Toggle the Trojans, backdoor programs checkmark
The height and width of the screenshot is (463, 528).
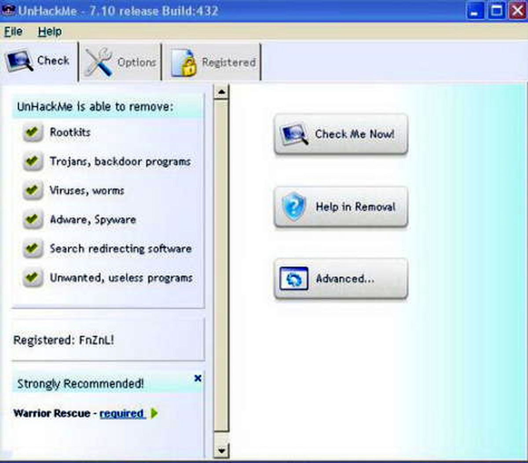pos(32,161)
